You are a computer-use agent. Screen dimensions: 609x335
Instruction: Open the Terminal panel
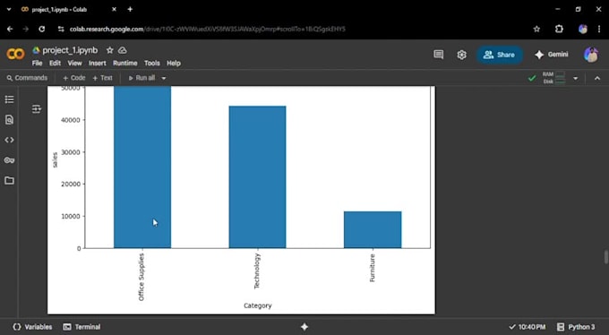[x=82, y=327]
